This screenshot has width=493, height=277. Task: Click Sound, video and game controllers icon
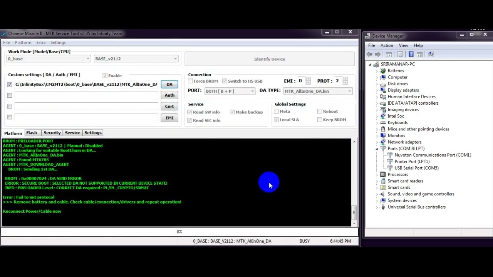click(x=383, y=194)
